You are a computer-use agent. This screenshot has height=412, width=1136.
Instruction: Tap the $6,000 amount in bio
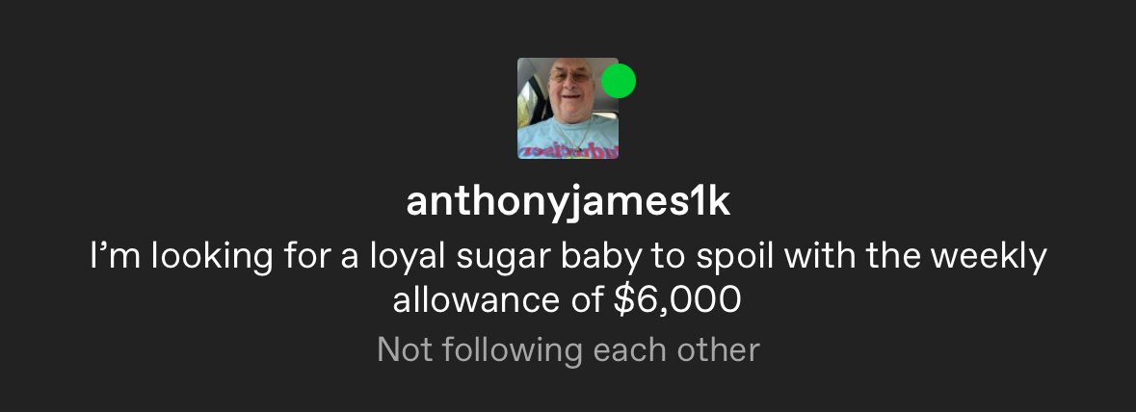677,299
